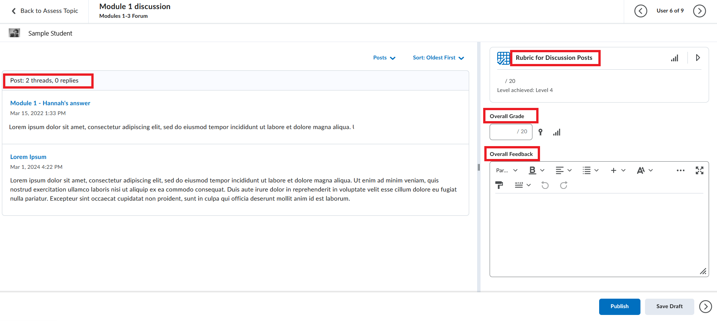The image size is (717, 321).
Task: Open feedback editor in fullscreen mode
Action: (x=699, y=170)
